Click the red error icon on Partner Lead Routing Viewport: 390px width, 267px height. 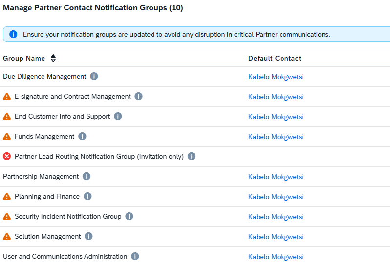pos(7,156)
